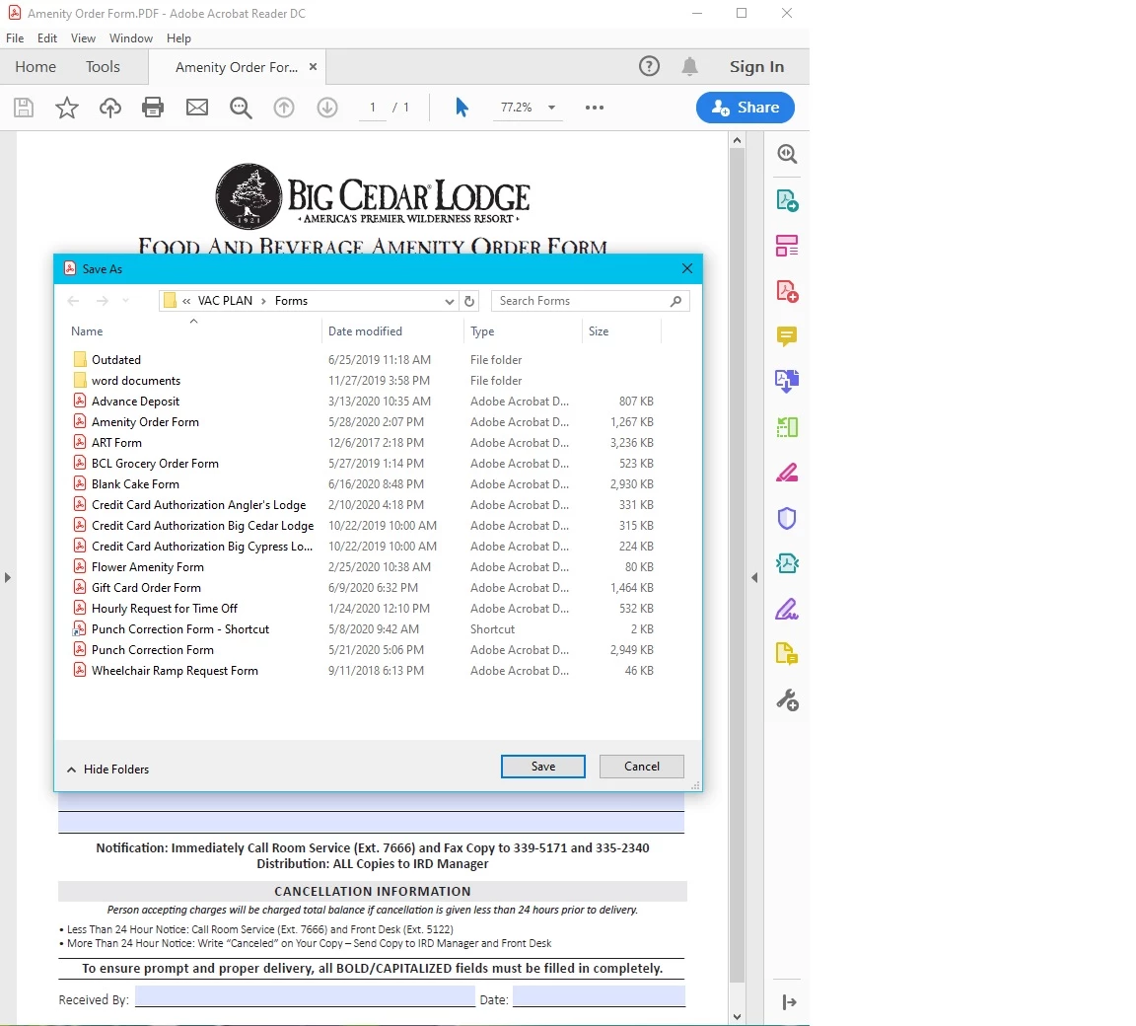Open search tool in right sidebar
This screenshot has width=1136, height=1026.
pyautogui.click(x=787, y=154)
